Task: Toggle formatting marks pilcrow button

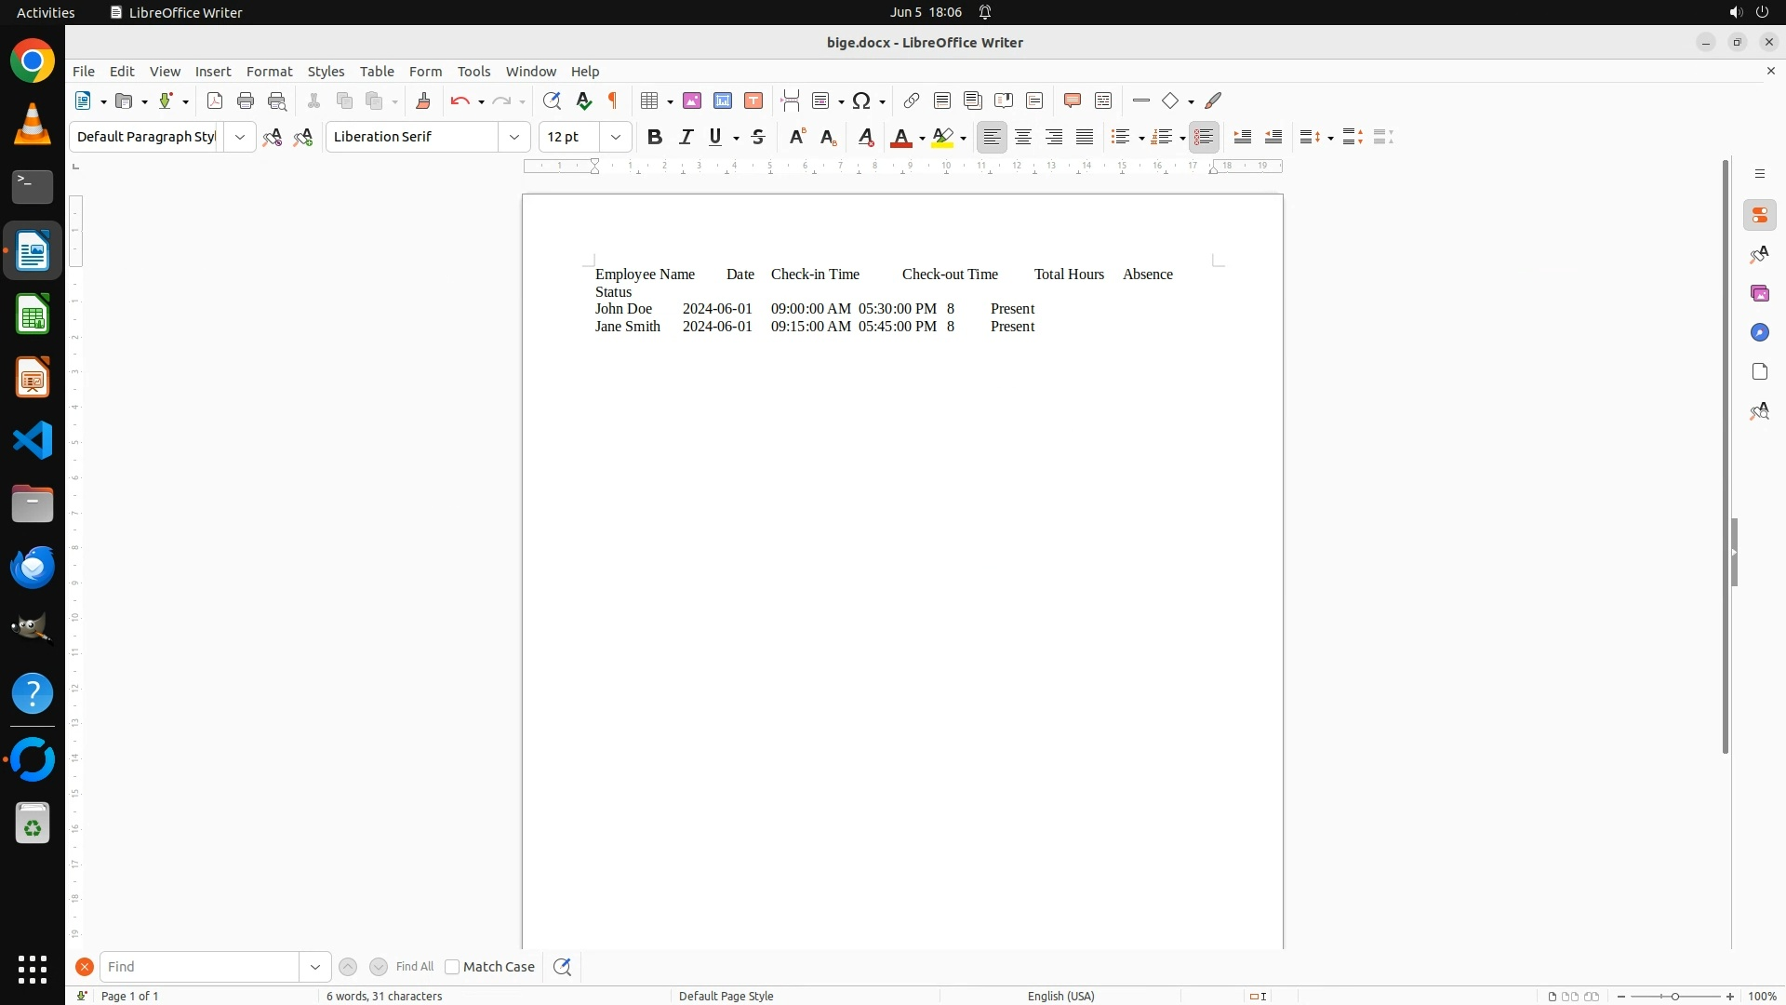Action: click(x=613, y=100)
